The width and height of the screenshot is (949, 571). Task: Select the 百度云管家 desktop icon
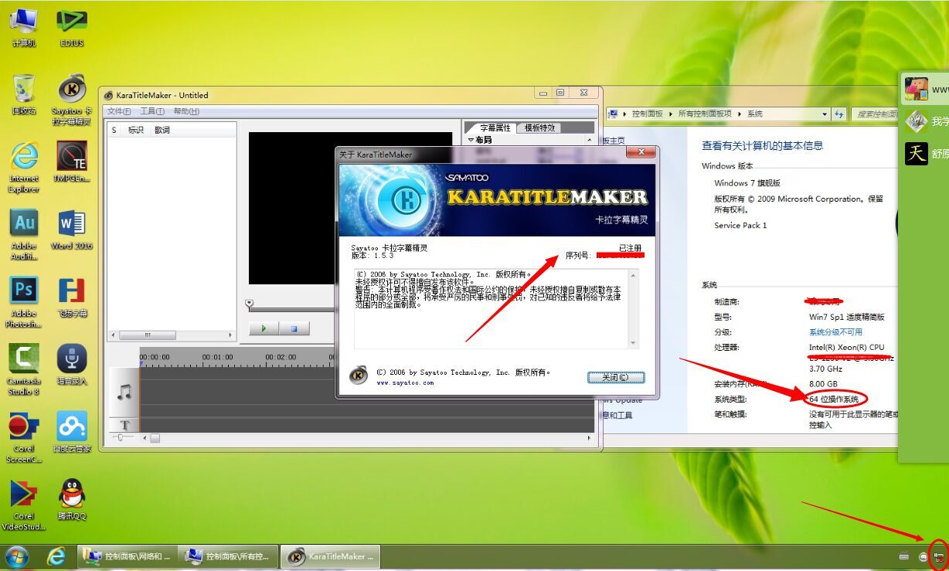[72, 432]
